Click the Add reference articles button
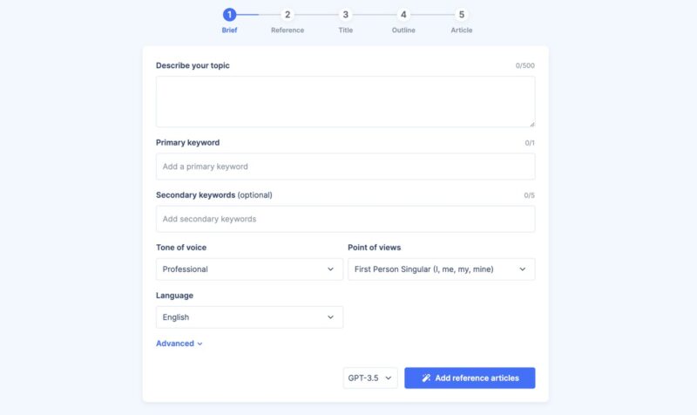This screenshot has height=415, width=697. pos(470,378)
